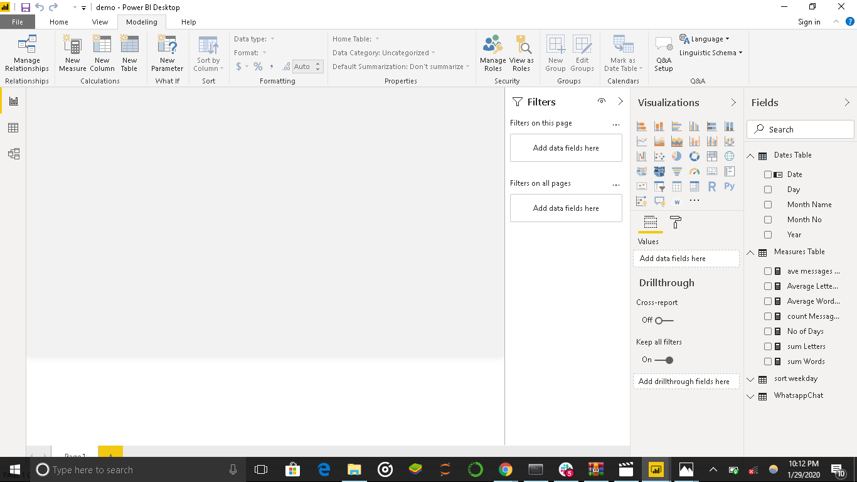
Task: Create a New Parameter
Action: [168, 54]
